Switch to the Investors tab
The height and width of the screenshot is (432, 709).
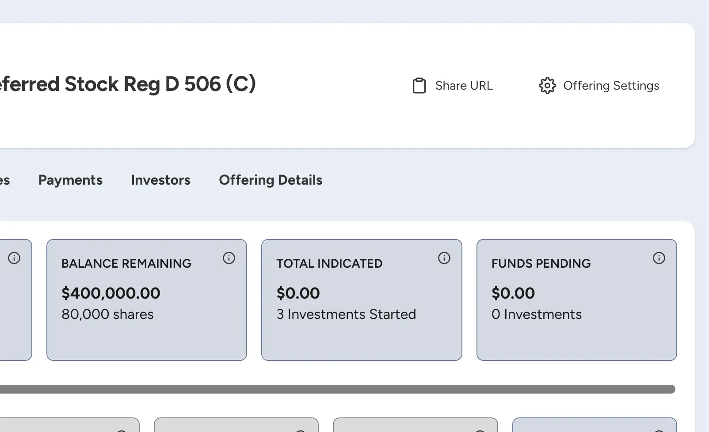[160, 180]
